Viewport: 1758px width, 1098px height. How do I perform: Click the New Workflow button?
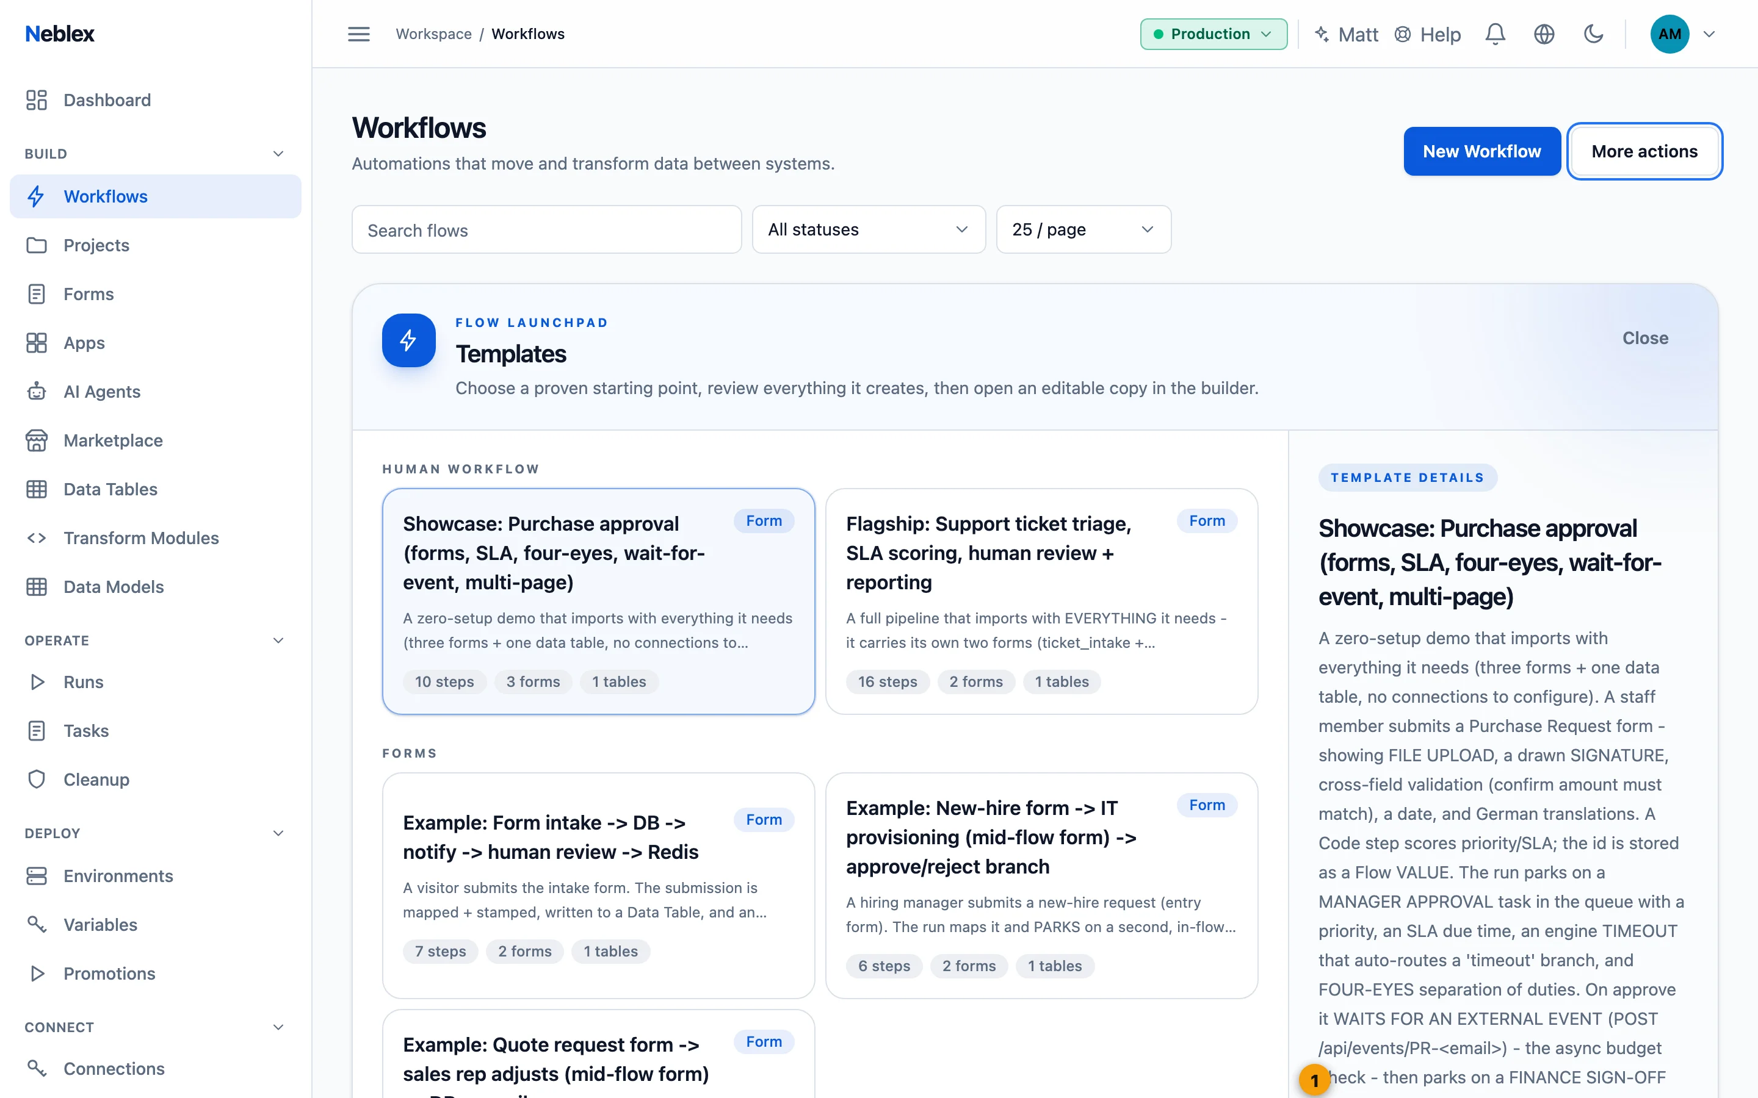[1481, 151]
